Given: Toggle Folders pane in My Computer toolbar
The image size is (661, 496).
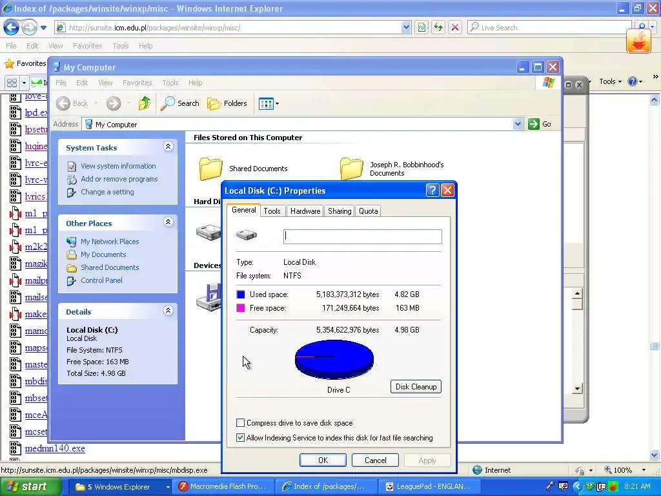Looking at the screenshot, I should coord(227,103).
